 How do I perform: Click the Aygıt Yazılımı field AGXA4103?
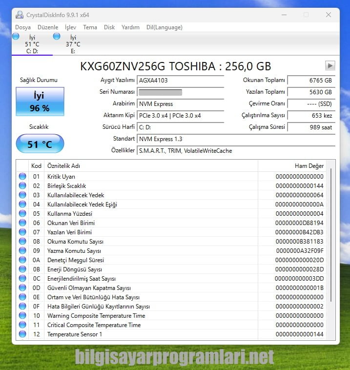pyautogui.click(x=180, y=80)
